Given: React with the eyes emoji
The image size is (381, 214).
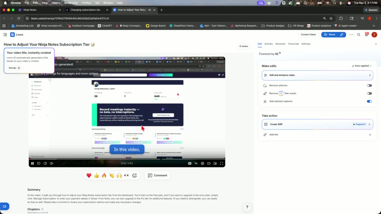Looking at the screenshot, I should (127, 175).
